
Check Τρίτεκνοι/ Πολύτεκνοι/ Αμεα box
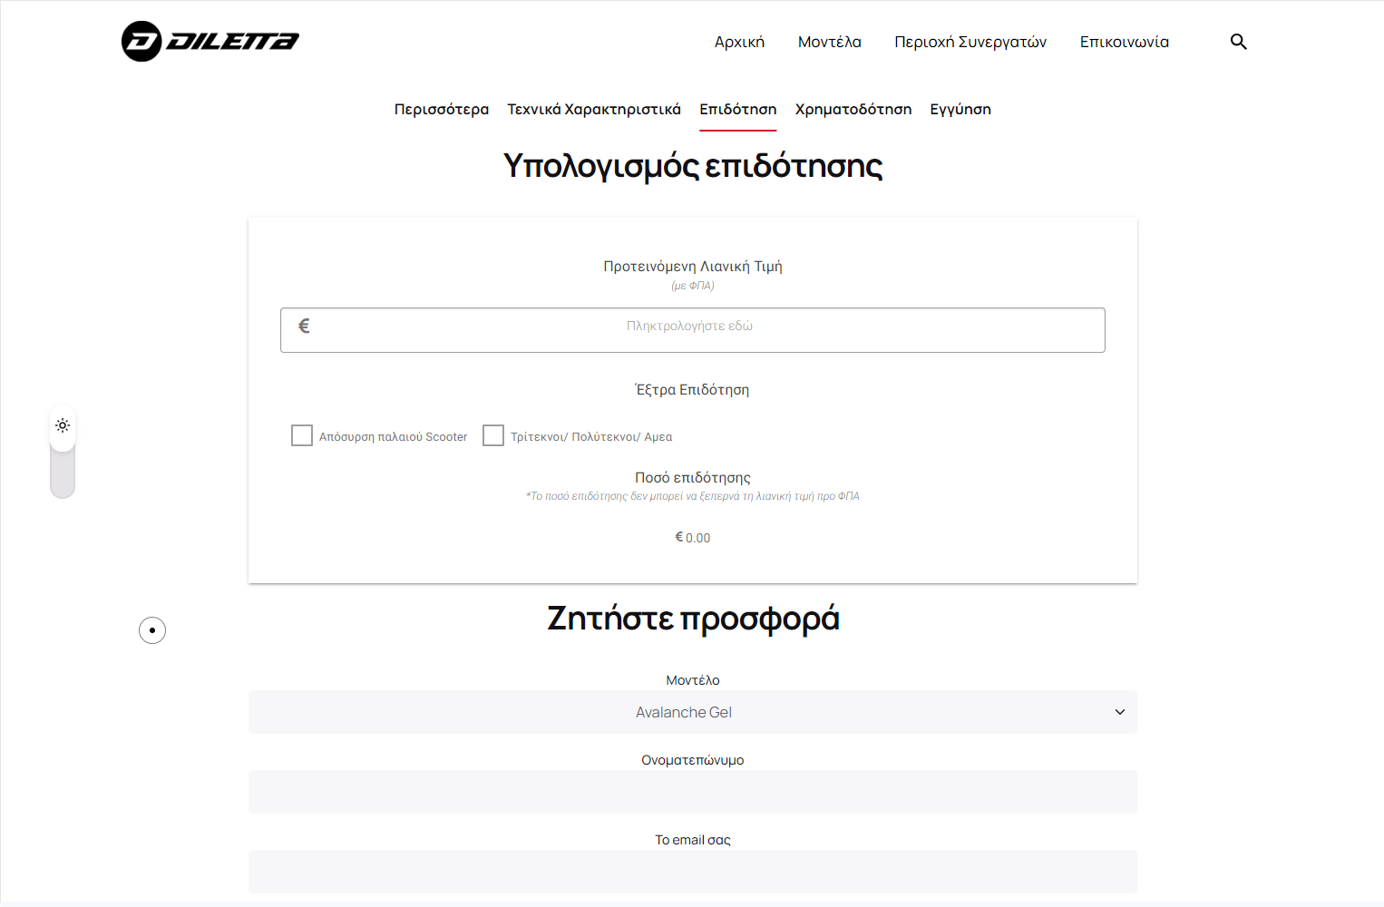point(493,435)
